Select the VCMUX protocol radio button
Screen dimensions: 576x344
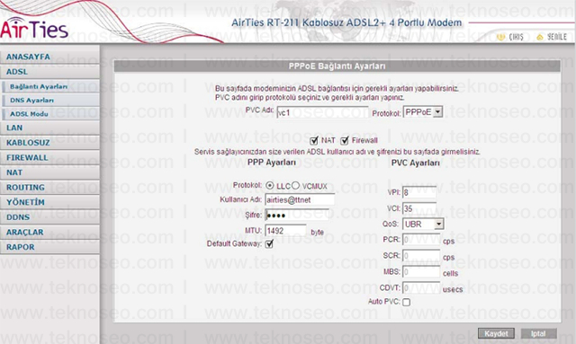click(x=296, y=186)
